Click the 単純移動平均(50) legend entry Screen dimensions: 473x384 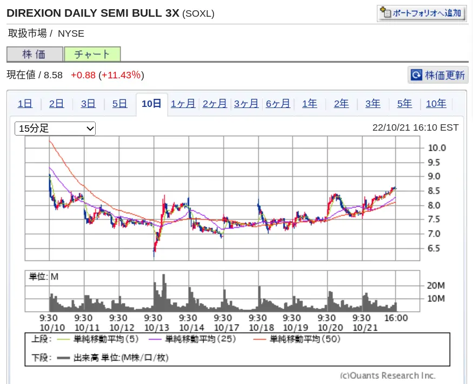point(297,339)
